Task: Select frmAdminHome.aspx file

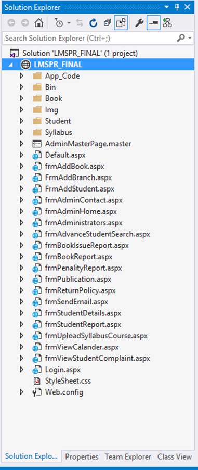Action: point(81,211)
